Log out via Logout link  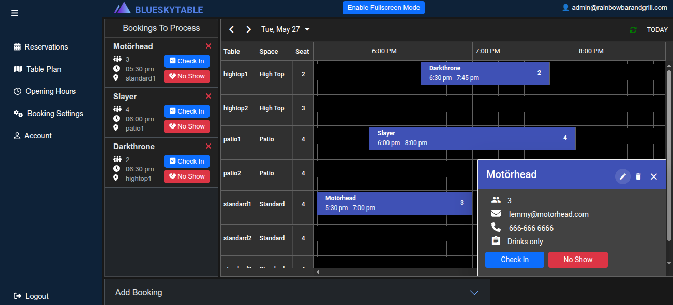coord(31,296)
